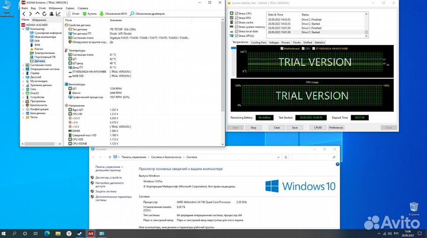This screenshot has width=427, height=238.
Task: Click Защита системы link
Action: tap(106, 191)
